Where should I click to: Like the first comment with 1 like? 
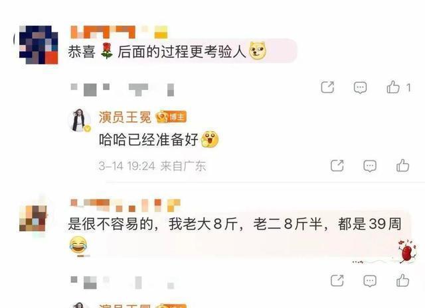click(x=393, y=87)
